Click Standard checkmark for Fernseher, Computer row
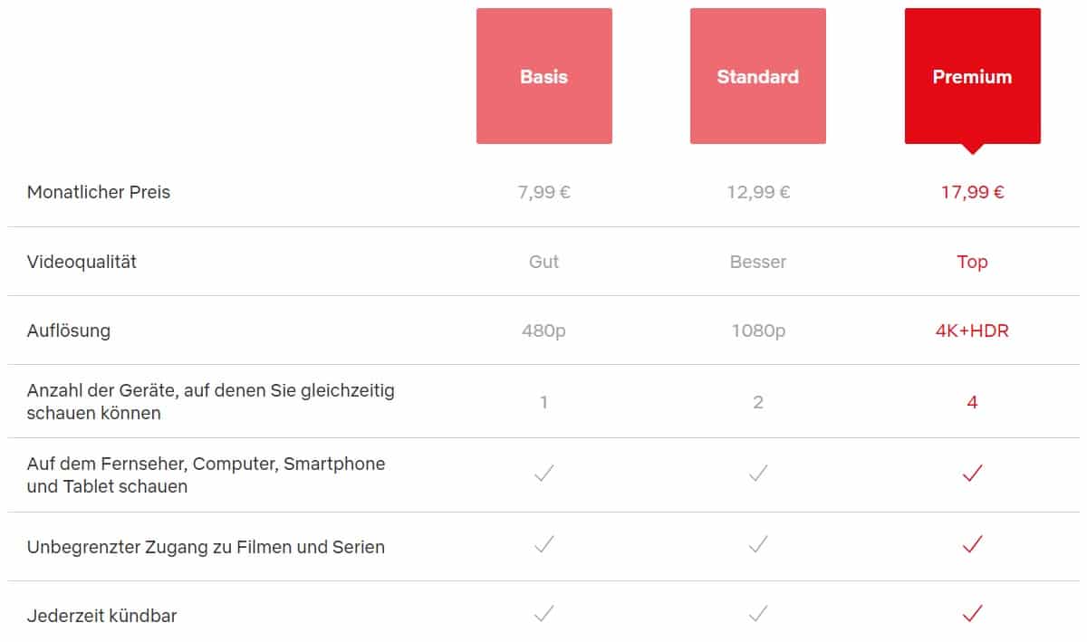 tap(758, 473)
